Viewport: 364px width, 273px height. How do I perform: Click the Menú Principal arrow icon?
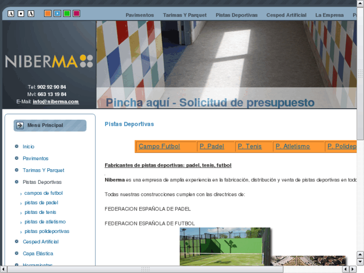(x=20, y=125)
